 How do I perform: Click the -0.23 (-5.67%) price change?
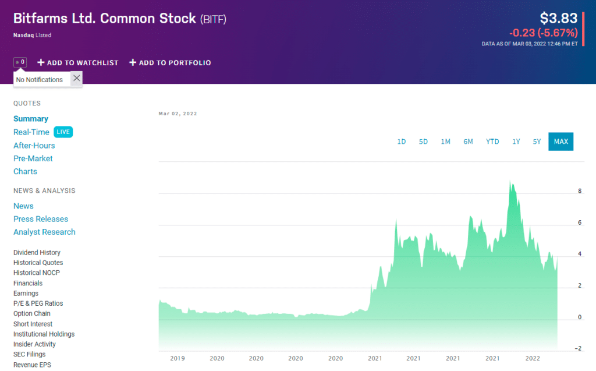tap(544, 33)
